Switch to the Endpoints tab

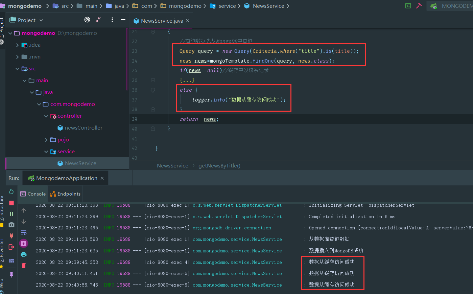coord(65,194)
